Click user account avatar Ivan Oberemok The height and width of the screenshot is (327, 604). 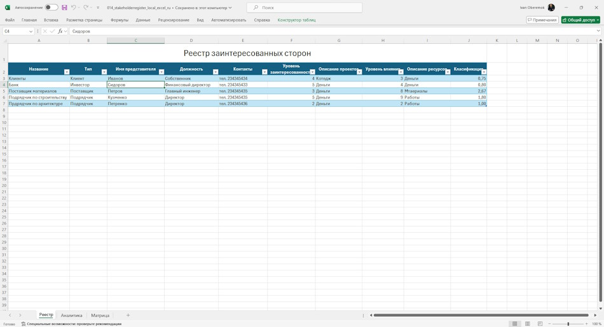click(551, 8)
